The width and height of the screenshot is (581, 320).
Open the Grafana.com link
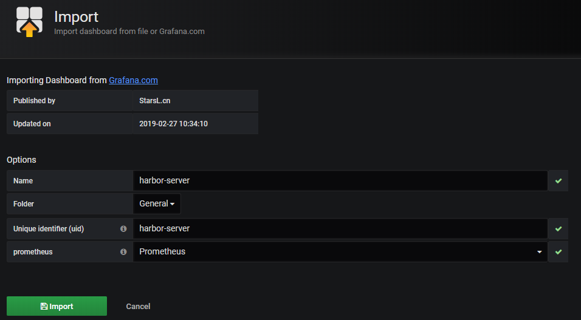(133, 80)
